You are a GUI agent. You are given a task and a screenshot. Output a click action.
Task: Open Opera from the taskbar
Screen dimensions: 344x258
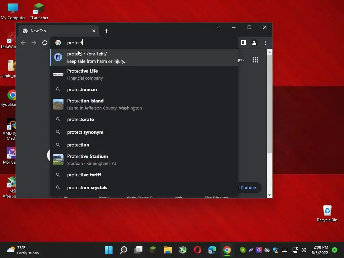click(198, 250)
